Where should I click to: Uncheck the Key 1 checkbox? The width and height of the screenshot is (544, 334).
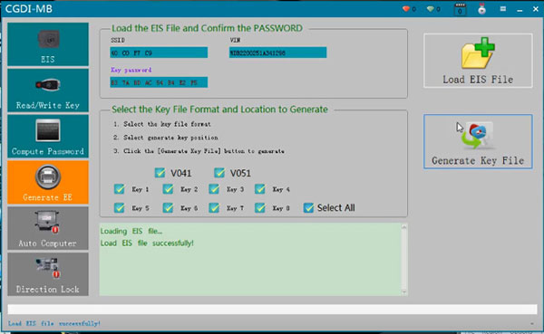click(120, 189)
